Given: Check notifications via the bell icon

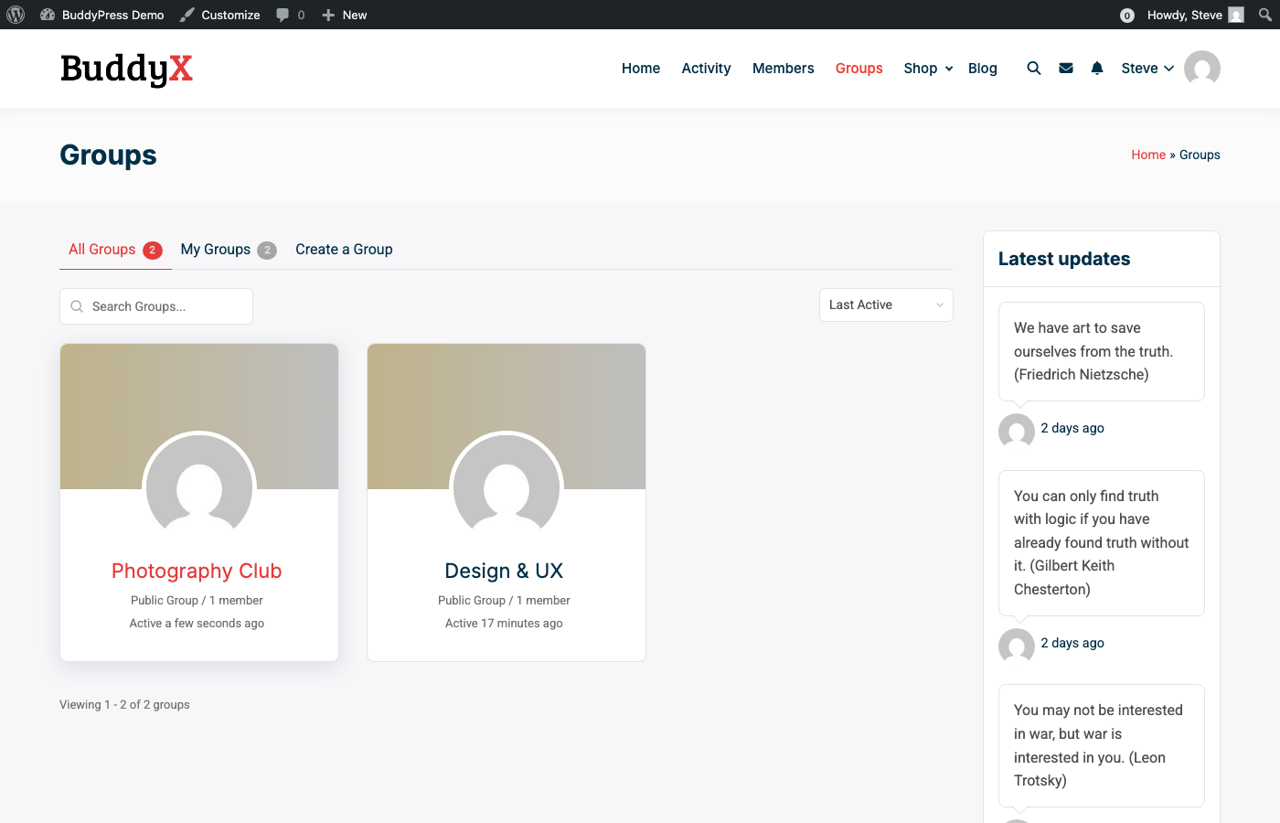Looking at the screenshot, I should point(1096,68).
